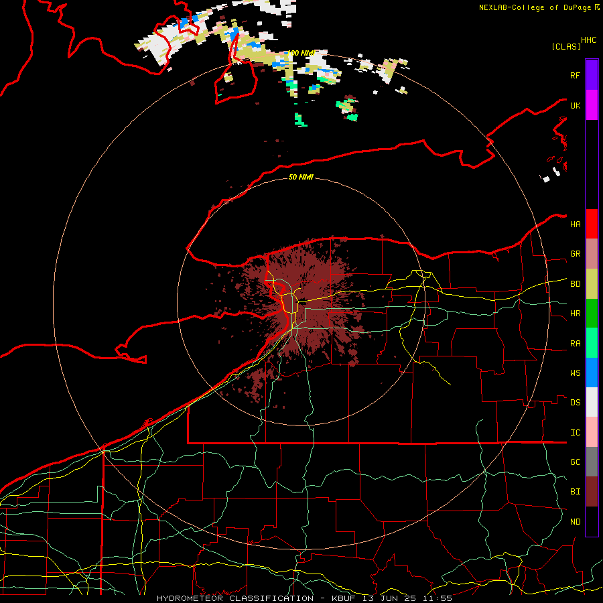Select the GR dusty-pink legend swatch
The width and height of the screenshot is (603, 603).
(592, 254)
